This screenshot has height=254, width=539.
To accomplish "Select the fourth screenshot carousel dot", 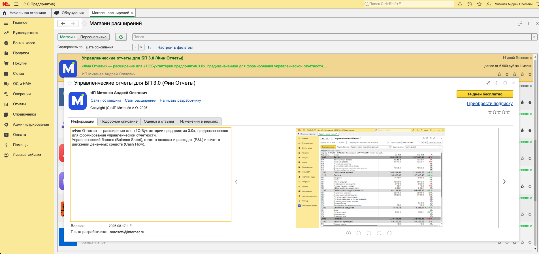I will coord(379,233).
